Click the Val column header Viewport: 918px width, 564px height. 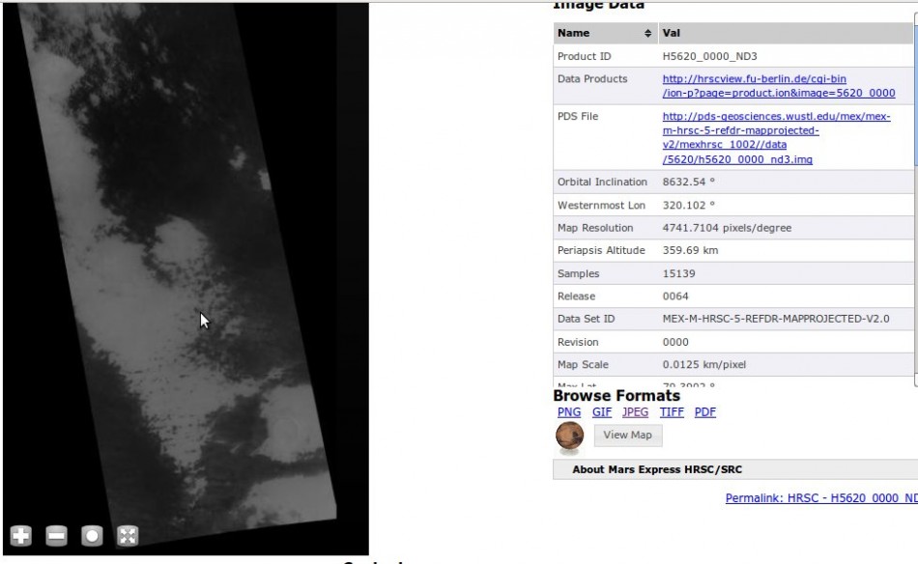click(x=783, y=33)
